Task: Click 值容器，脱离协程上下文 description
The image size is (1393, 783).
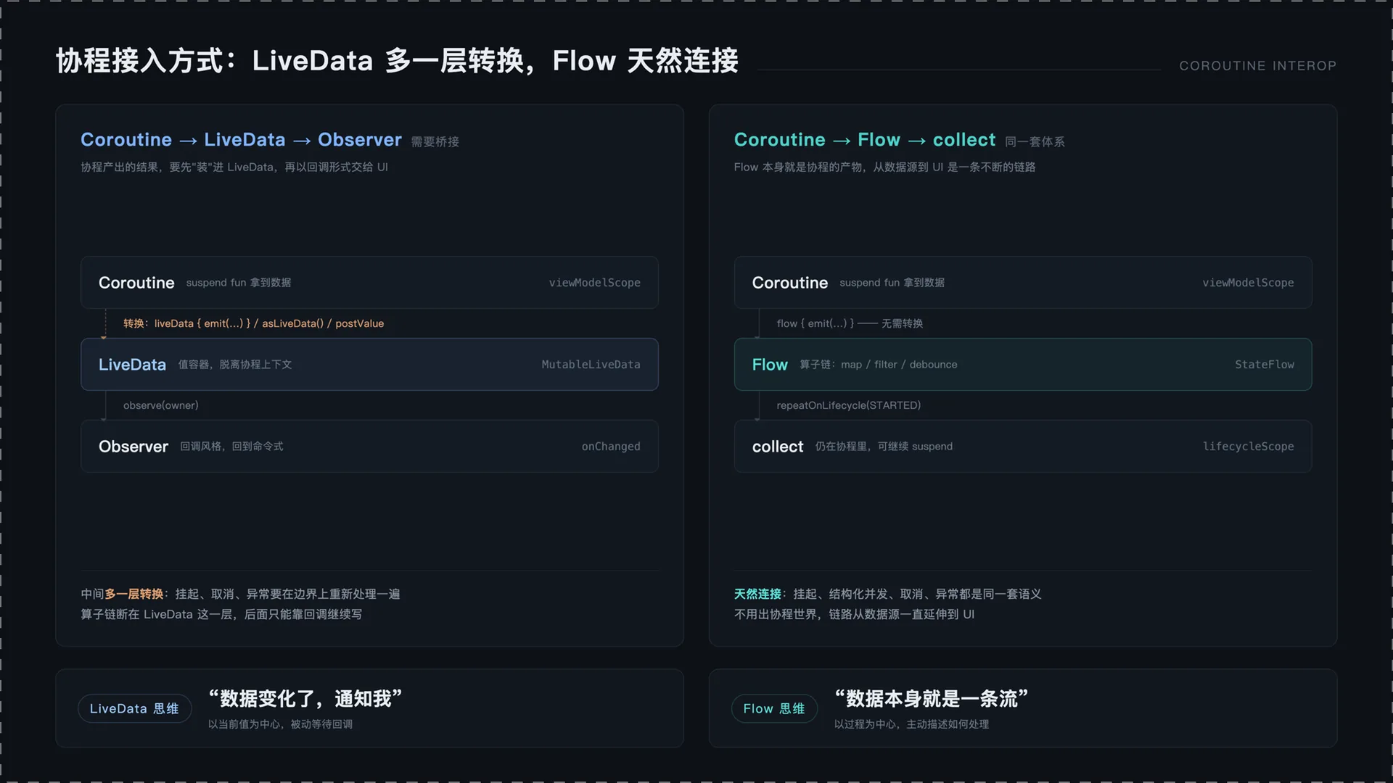Action: click(x=235, y=365)
